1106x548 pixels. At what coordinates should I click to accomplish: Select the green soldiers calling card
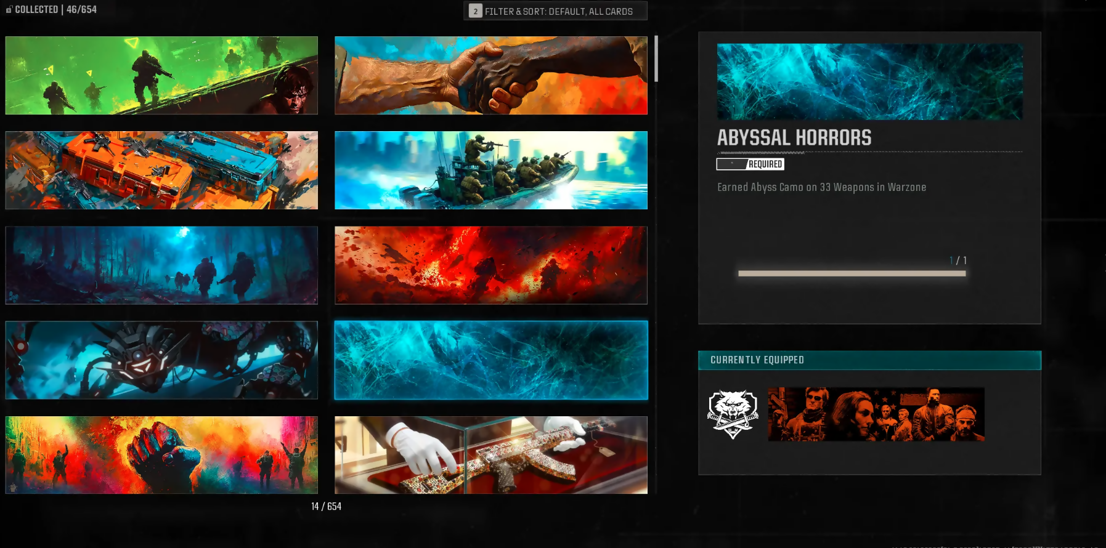pyautogui.click(x=161, y=75)
